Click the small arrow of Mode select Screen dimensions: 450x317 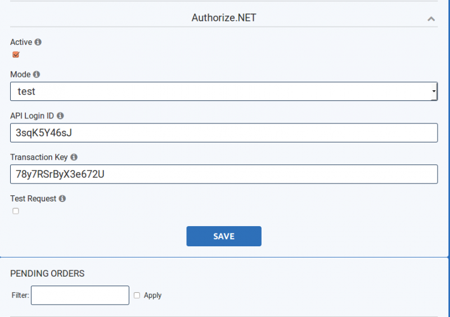click(434, 91)
